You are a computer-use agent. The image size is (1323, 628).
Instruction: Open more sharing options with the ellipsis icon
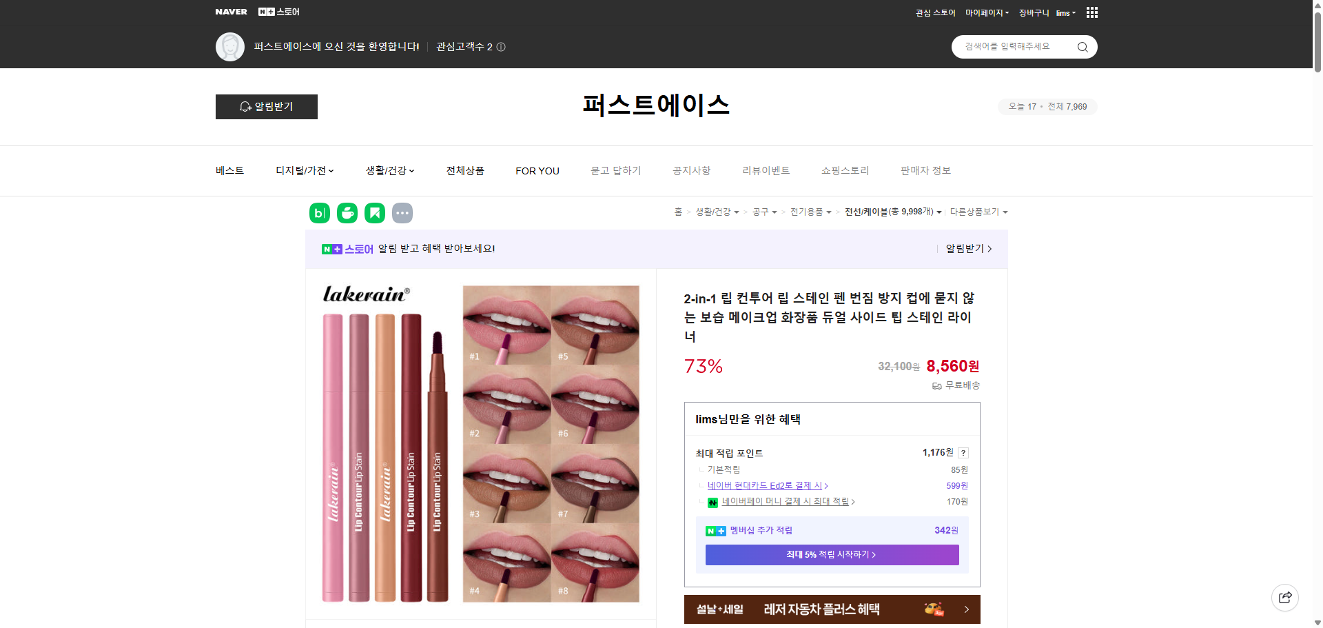[x=402, y=213]
